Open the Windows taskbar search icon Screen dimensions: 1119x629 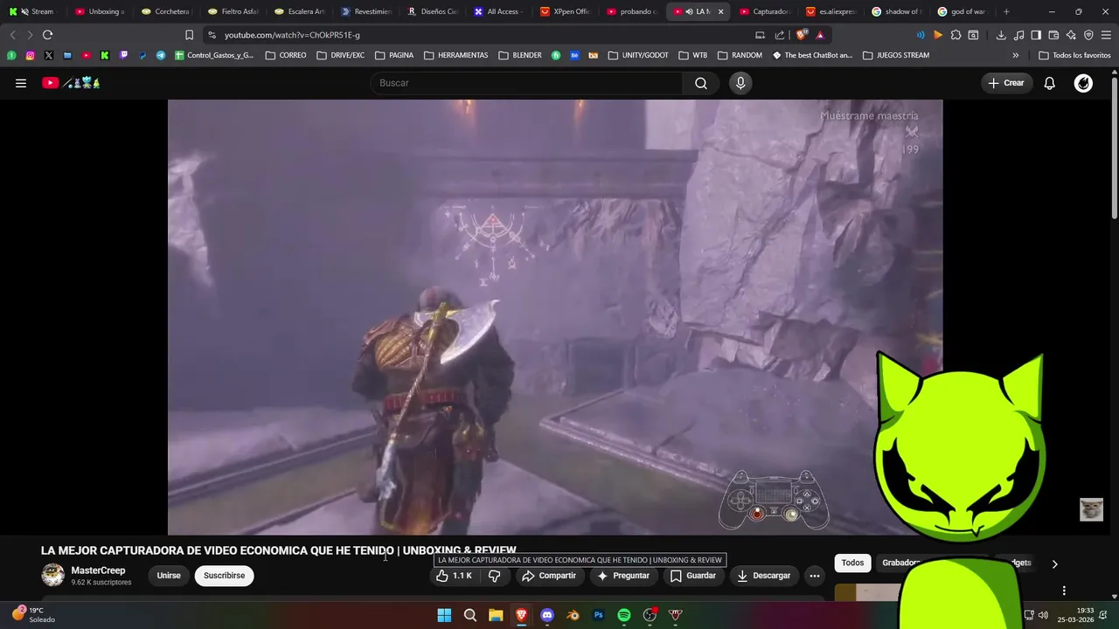tap(470, 615)
